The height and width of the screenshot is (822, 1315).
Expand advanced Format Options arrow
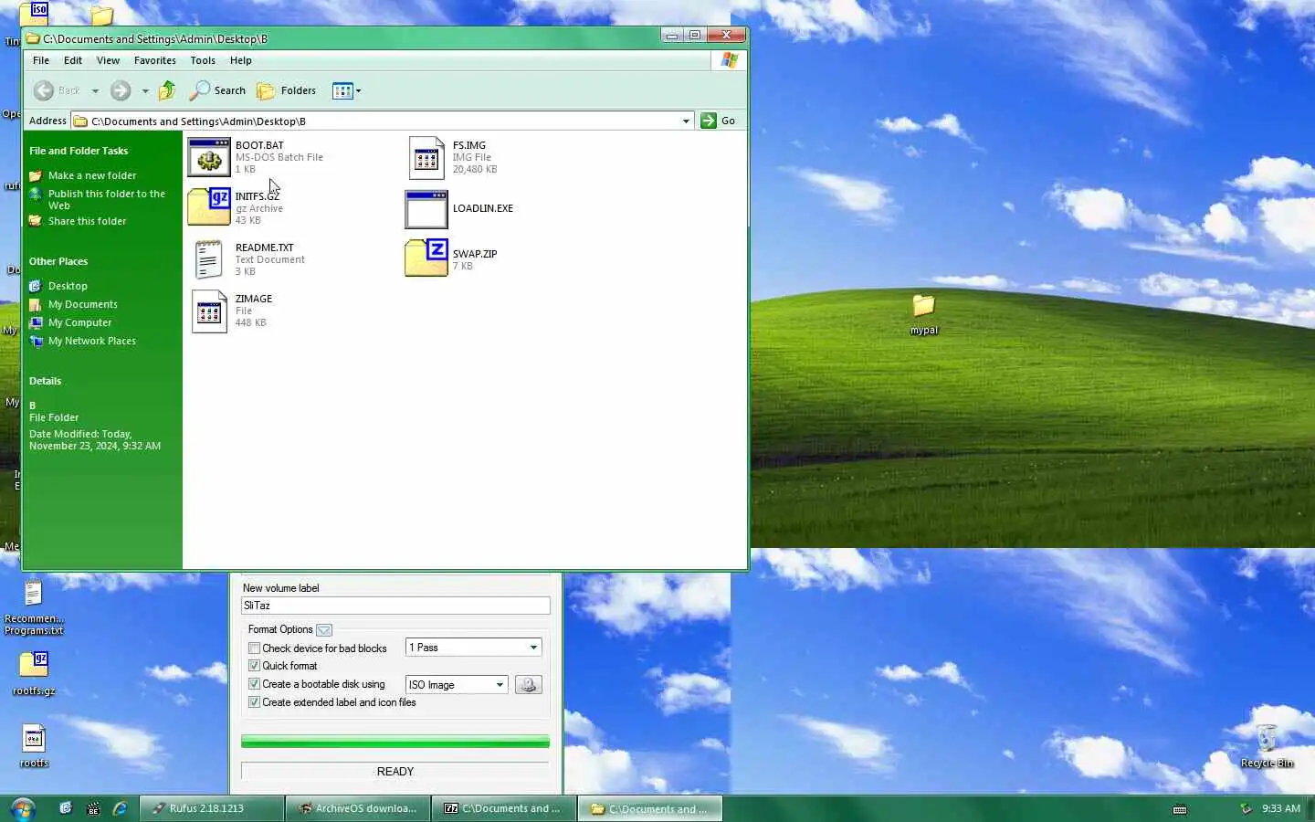pyautogui.click(x=324, y=630)
